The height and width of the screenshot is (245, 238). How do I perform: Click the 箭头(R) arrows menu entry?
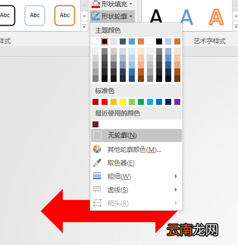point(136,203)
